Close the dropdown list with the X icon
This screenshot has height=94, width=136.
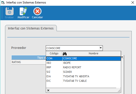click(48, 91)
